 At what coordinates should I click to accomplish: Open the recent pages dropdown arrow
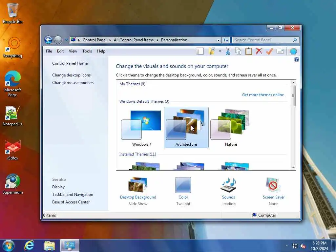(66, 40)
